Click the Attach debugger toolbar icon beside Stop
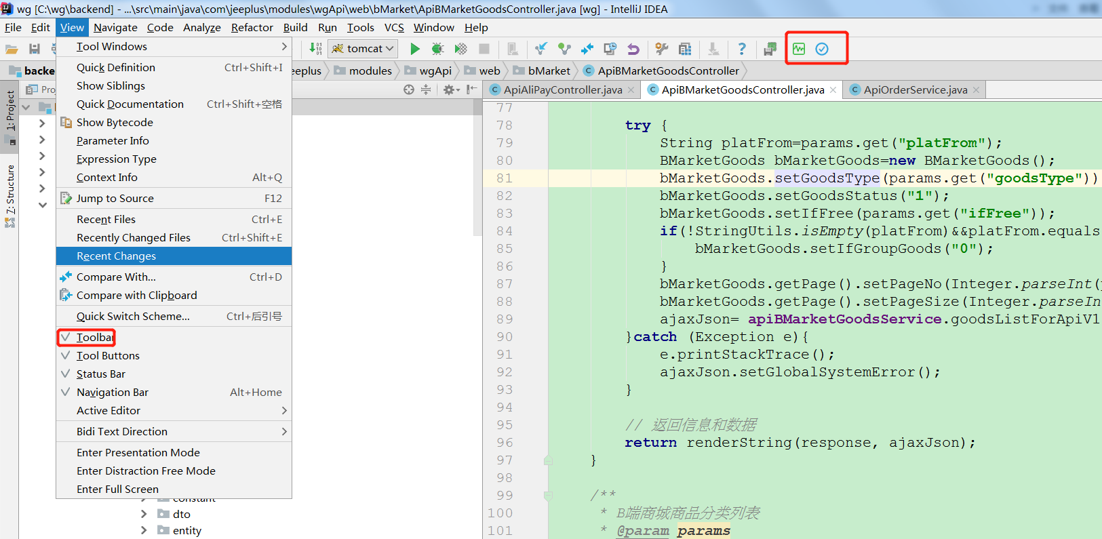Image resolution: width=1102 pixels, height=539 pixels. coord(513,49)
